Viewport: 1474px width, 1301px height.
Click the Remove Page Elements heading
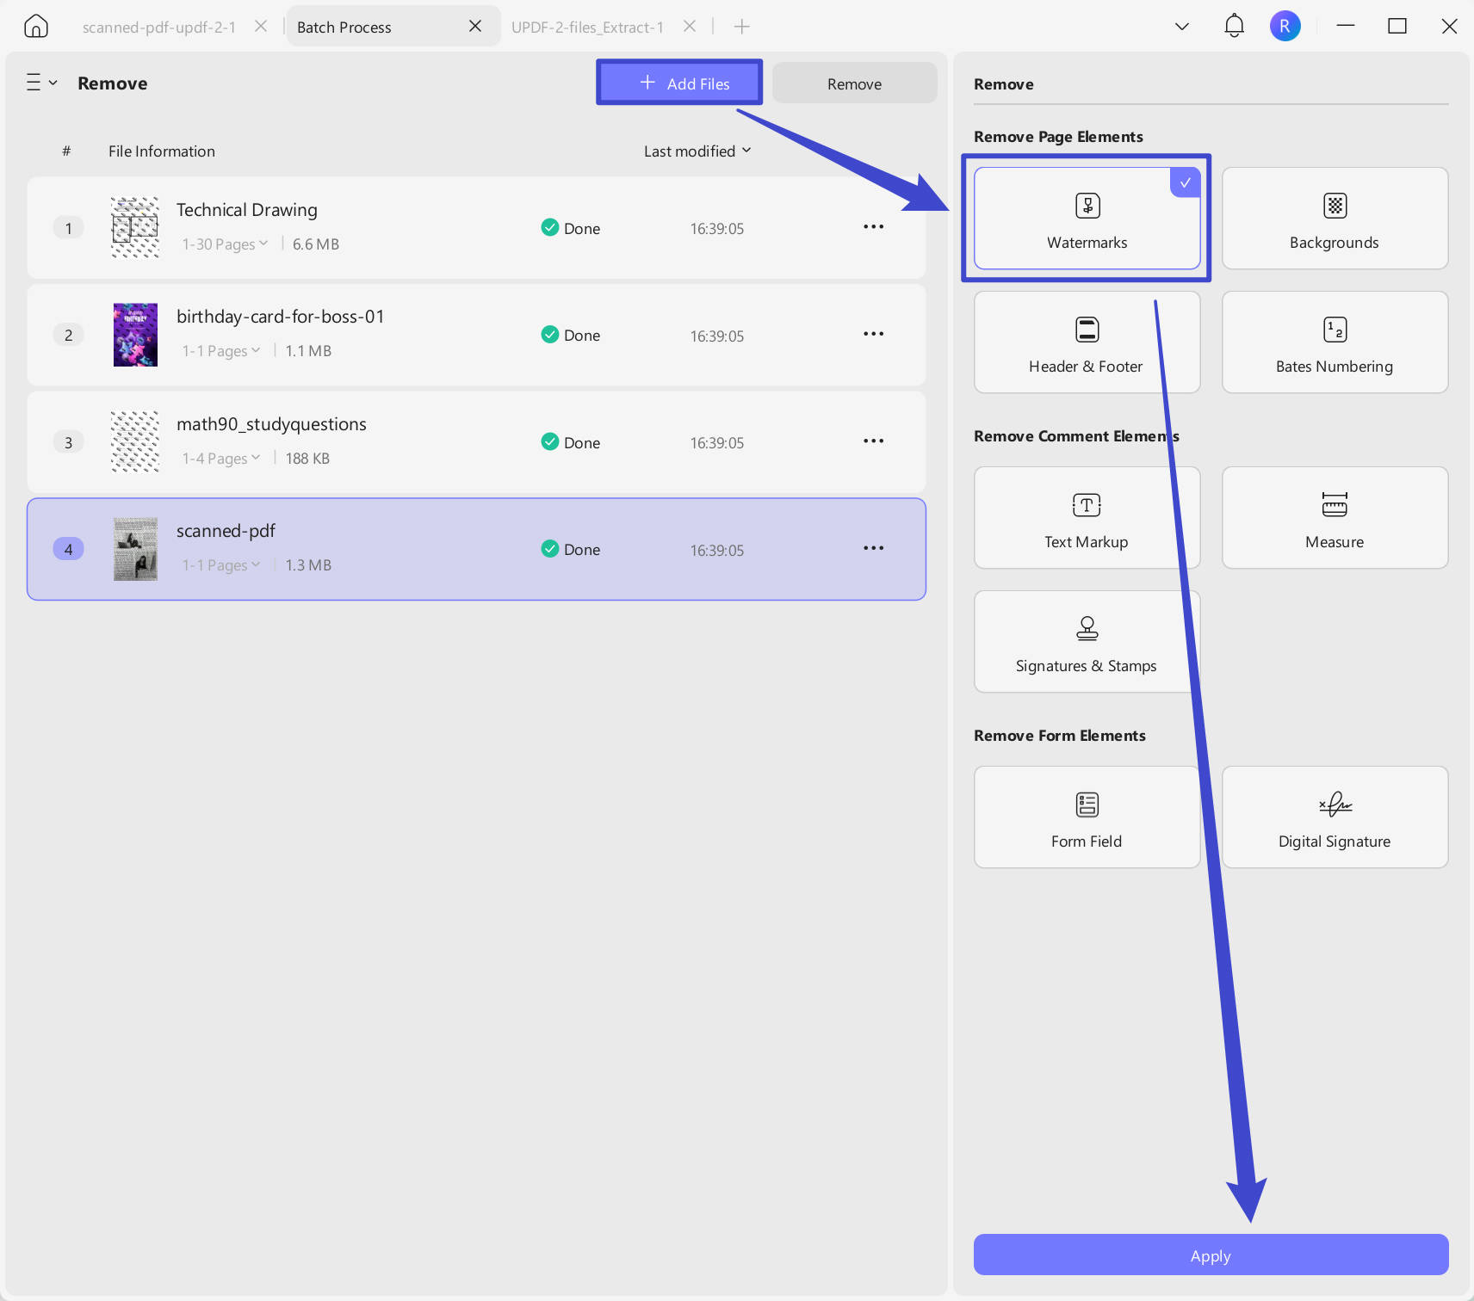coord(1058,137)
